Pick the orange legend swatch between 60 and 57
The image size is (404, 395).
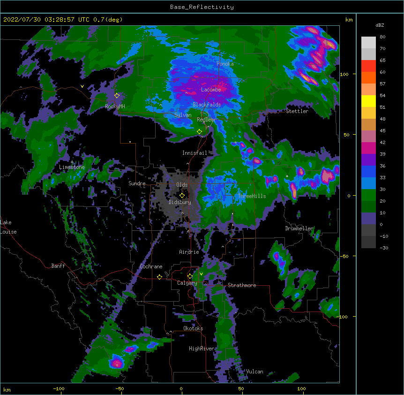coord(368,78)
